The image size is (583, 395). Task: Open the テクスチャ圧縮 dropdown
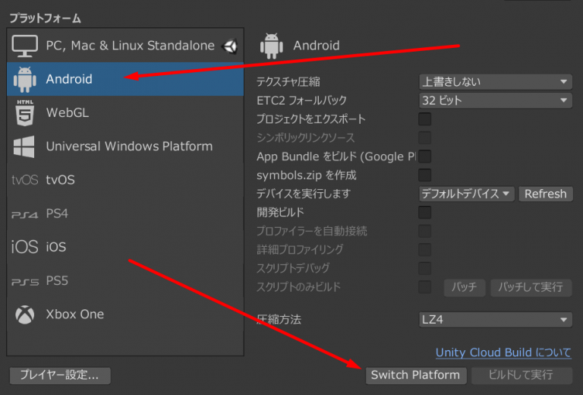pyautogui.click(x=496, y=82)
